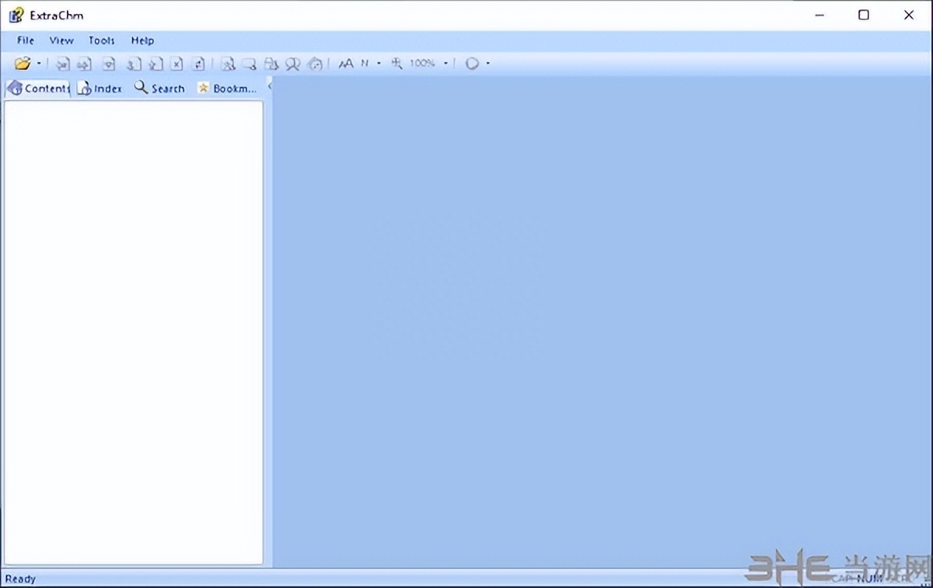This screenshot has height=588, width=933.
Task: Open the View menu
Action: [61, 40]
